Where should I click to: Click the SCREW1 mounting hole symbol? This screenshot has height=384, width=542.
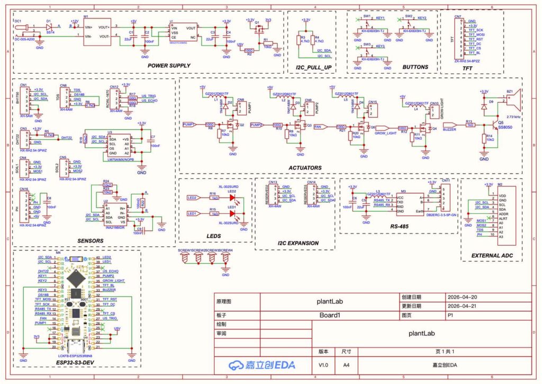click(185, 258)
